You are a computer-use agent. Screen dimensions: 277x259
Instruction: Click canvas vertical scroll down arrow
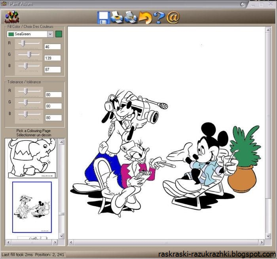point(268,236)
